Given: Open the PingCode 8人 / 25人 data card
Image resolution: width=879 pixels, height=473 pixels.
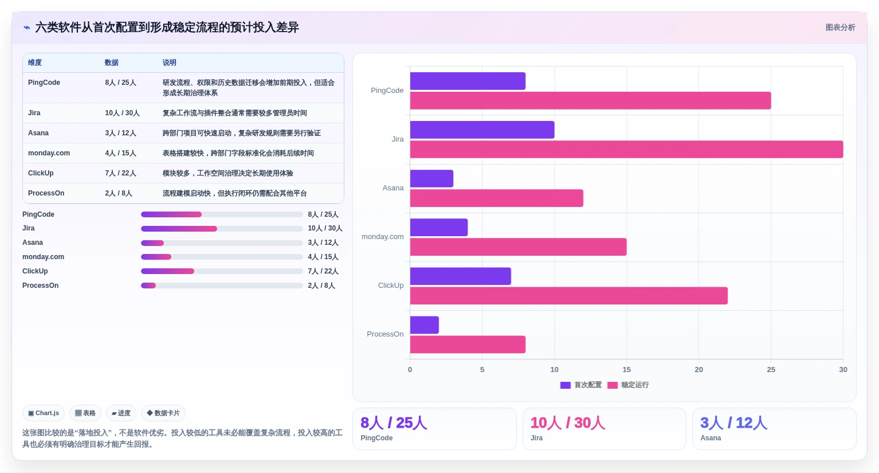Looking at the screenshot, I should pyautogui.click(x=434, y=429).
